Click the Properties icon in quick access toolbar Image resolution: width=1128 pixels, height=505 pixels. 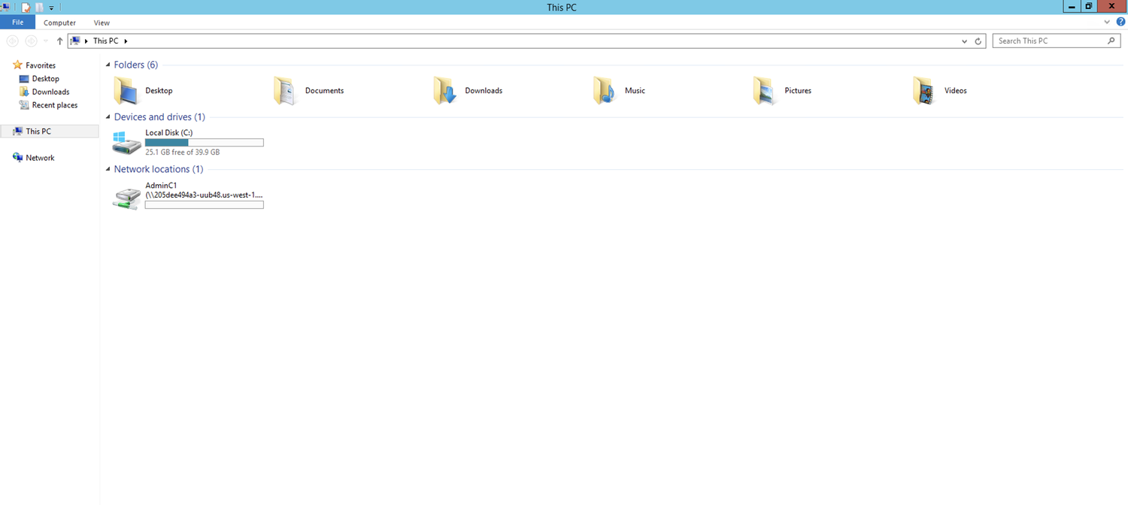click(26, 8)
